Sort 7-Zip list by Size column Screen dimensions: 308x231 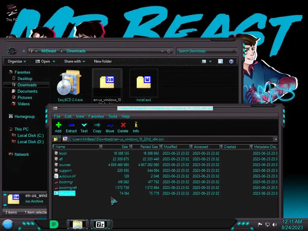point(116,147)
